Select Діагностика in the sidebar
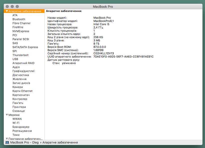205x148 pixels. click(21, 75)
